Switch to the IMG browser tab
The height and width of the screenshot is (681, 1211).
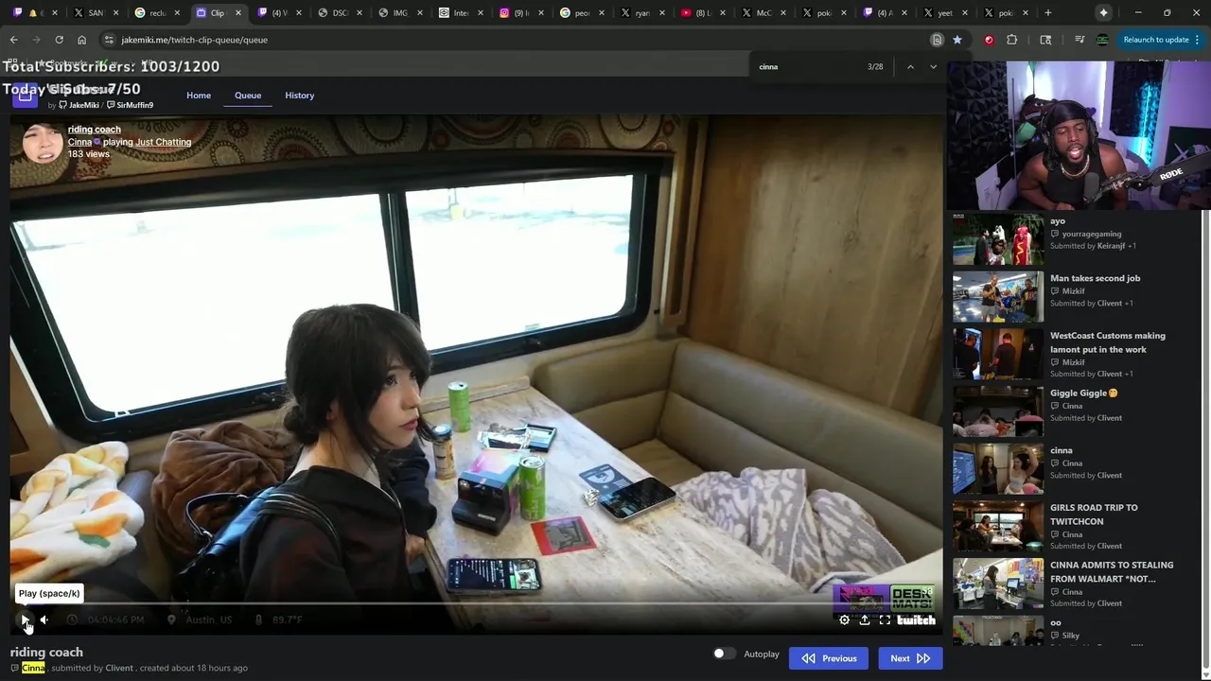[400, 13]
